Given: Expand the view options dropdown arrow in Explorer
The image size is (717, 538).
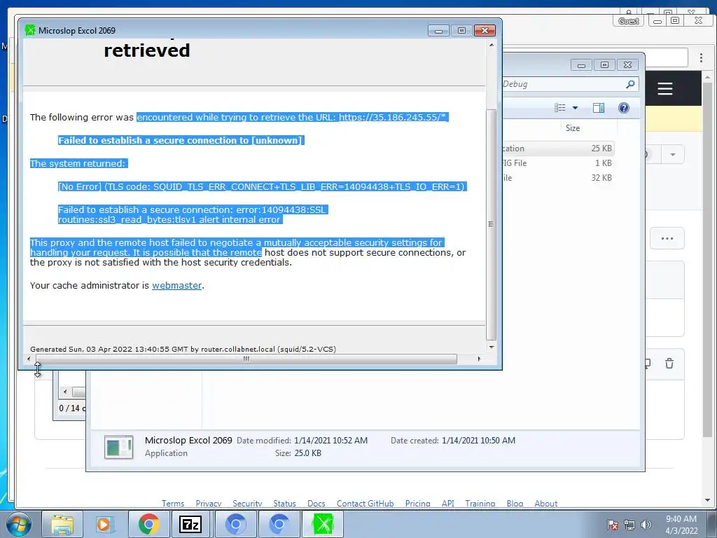Looking at the screenshot, I should [576, 108].
